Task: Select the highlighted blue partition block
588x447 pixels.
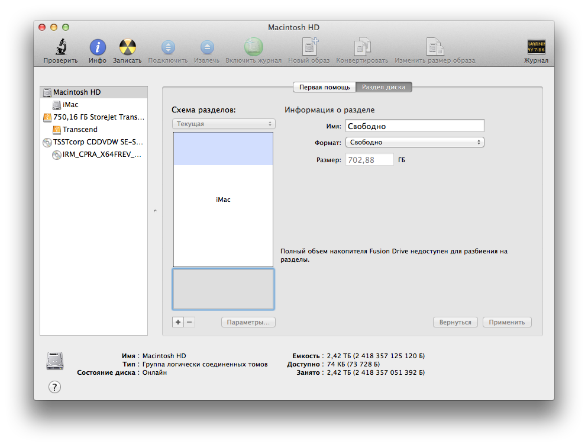Action: coord(223,149)
